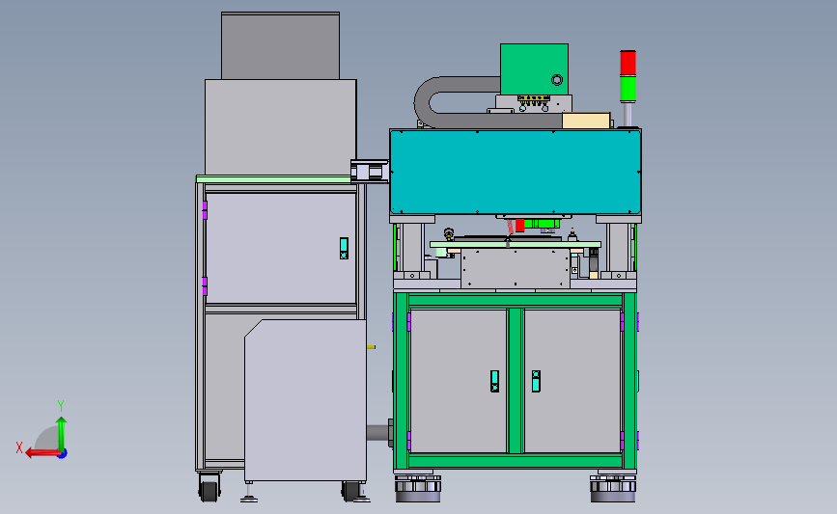
Task: Select the small yellow pin on left cabinet side
Action: 371,347
